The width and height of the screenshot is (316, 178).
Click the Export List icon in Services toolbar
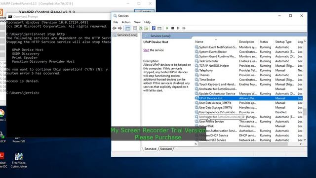coord(146,28)
